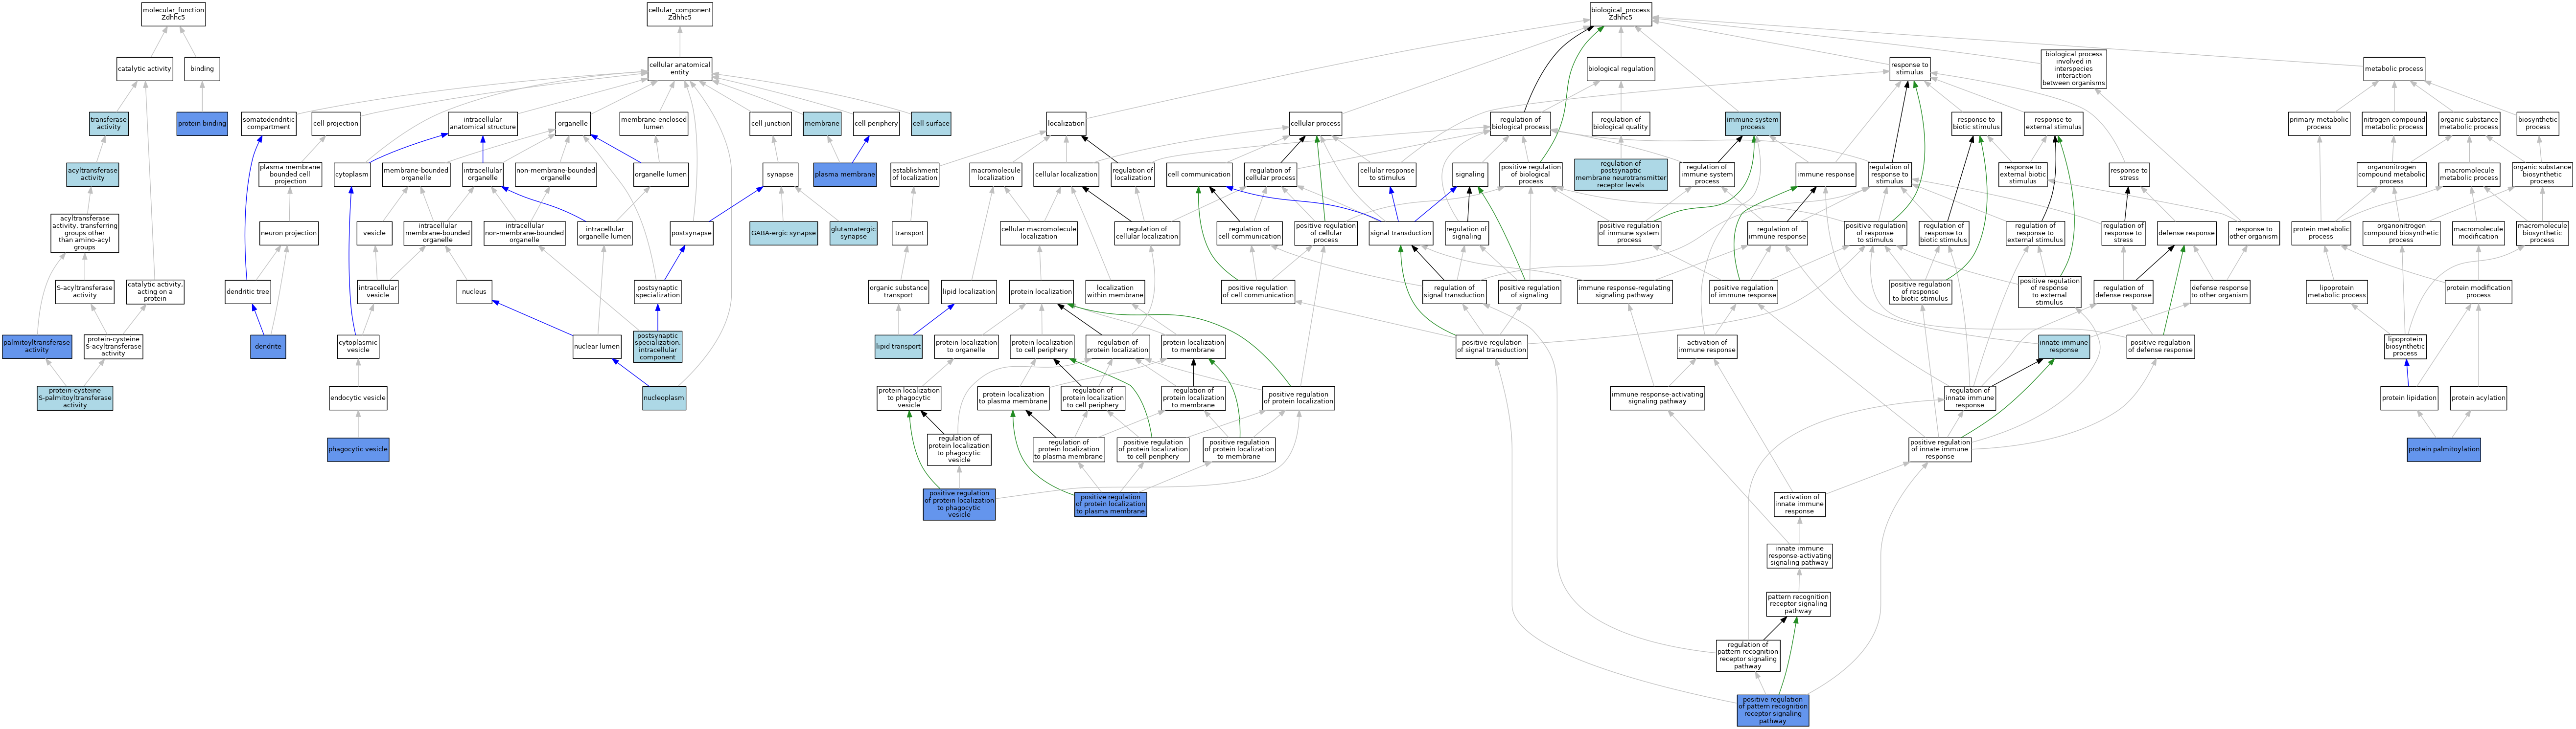Select white 'pattern recognition receptor signaling pathway' node
2576x729 pixels.
tap(1798, 604)
